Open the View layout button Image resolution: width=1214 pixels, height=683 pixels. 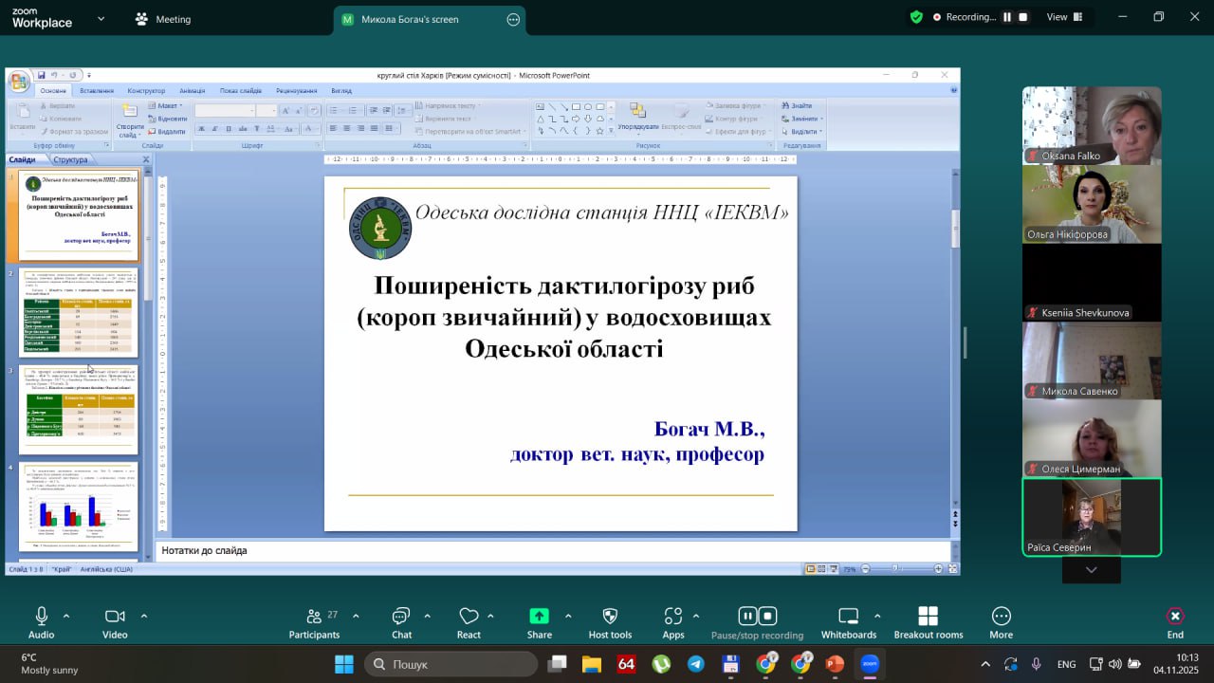pos(1057,17)
